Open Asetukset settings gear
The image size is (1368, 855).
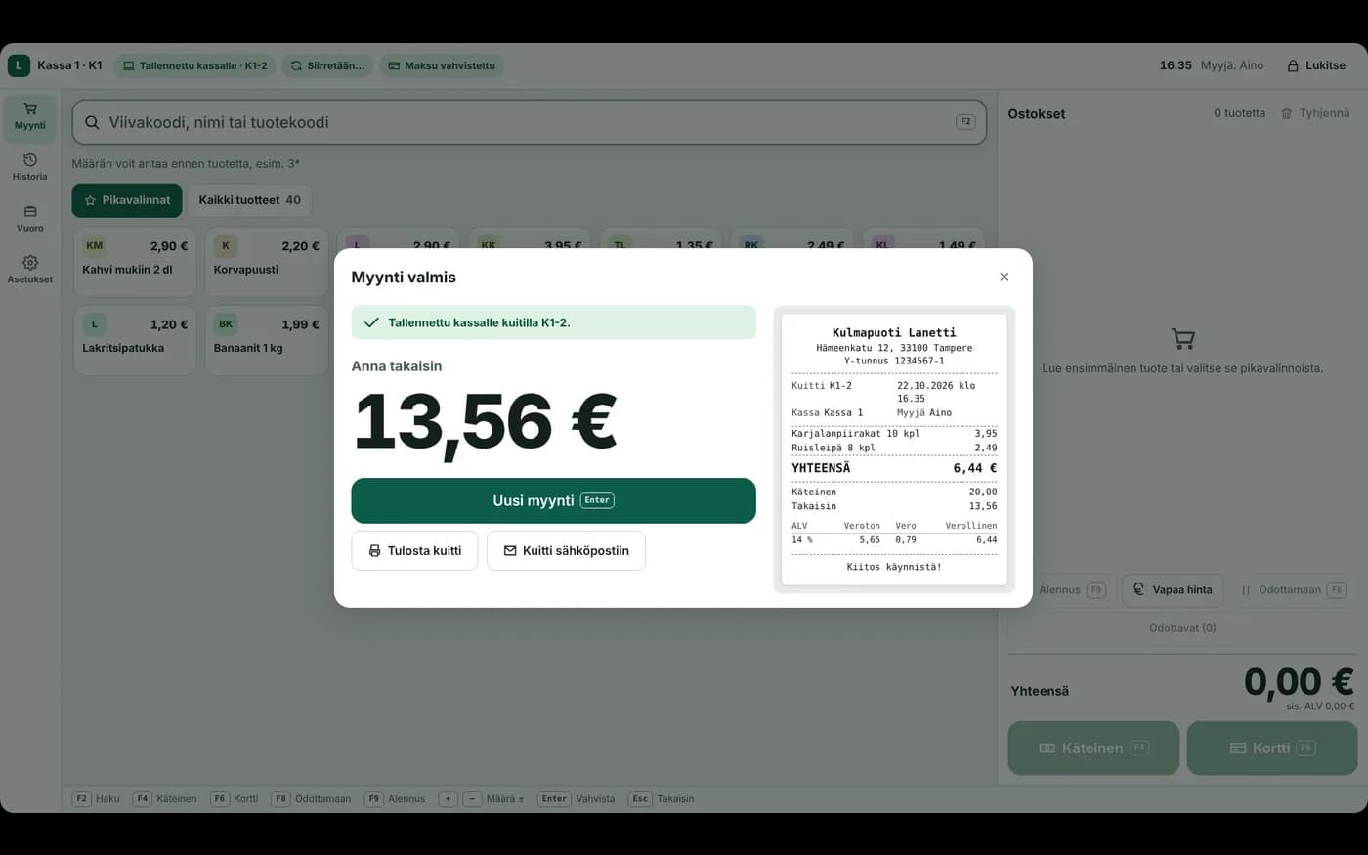(x=30, y=263)
